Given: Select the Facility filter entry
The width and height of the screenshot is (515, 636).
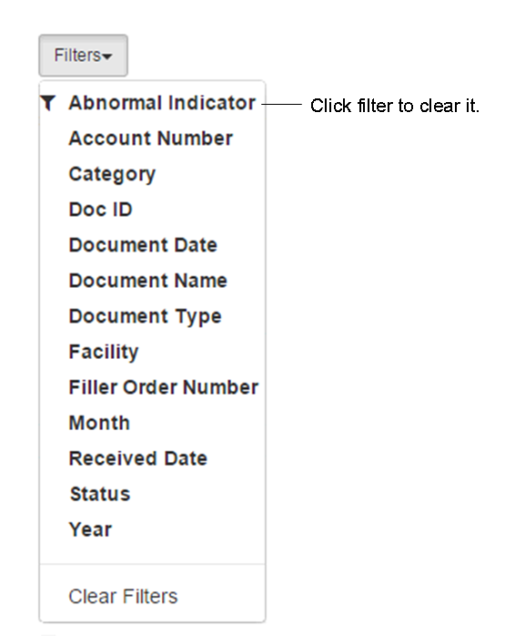Looking at the screenshot, I should [x=104, y=352].
